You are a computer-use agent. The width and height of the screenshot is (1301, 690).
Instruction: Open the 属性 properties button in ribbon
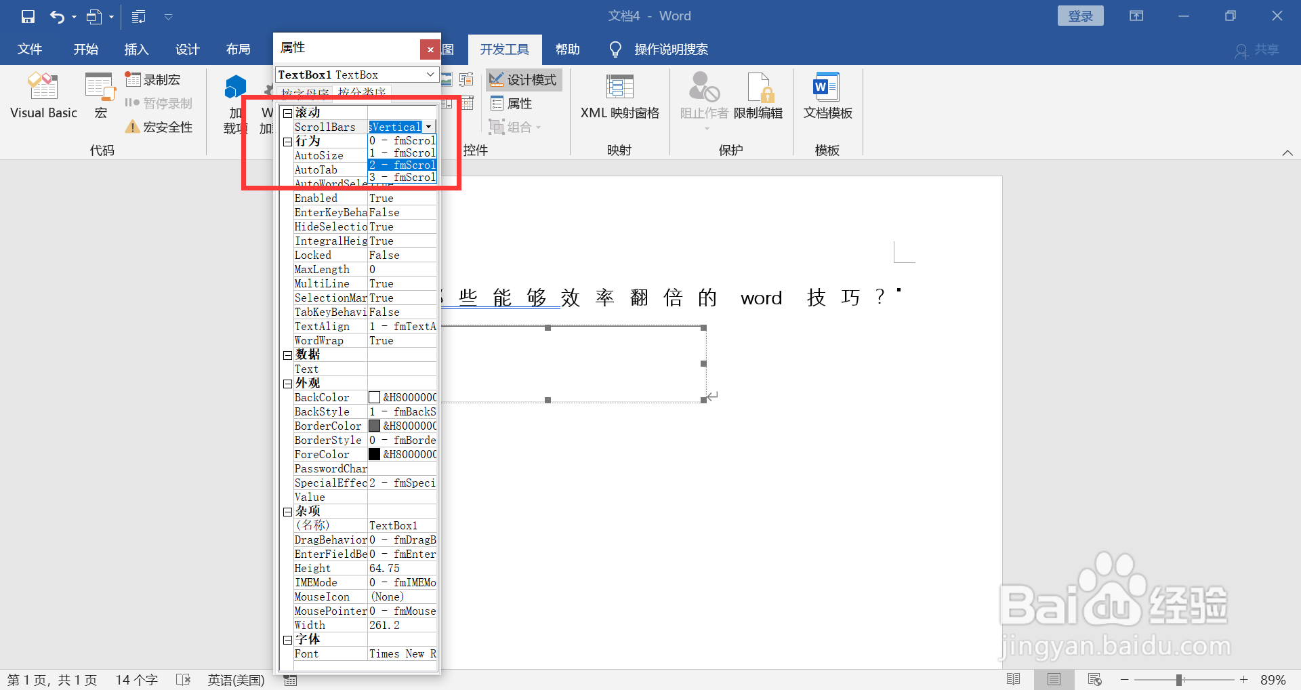point(512,104)
